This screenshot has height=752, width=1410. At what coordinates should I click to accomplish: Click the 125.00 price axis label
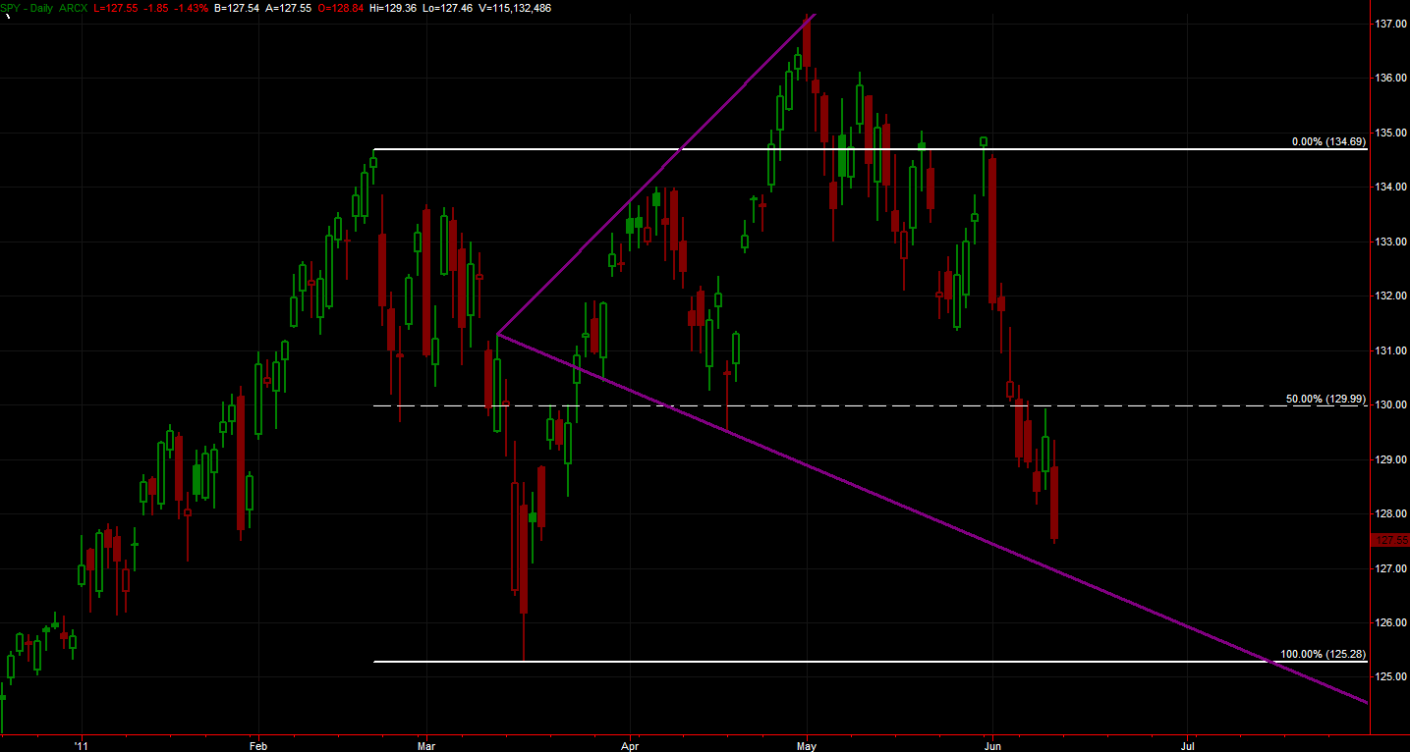pyautogui.click(x=1390, y=677)
